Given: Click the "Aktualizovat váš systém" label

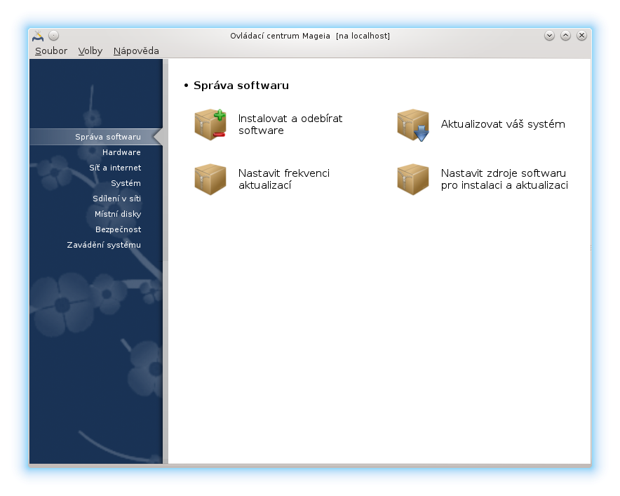Looking at the screenshot, I should point(503,124).
